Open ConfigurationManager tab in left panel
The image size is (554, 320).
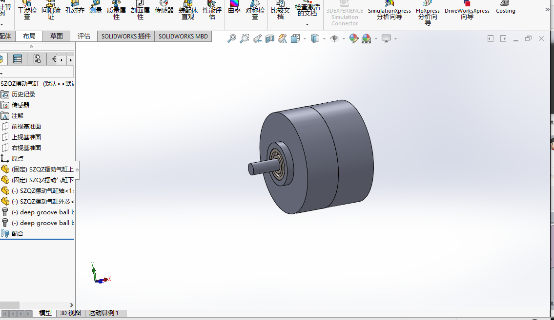click(x=37, y=59)
